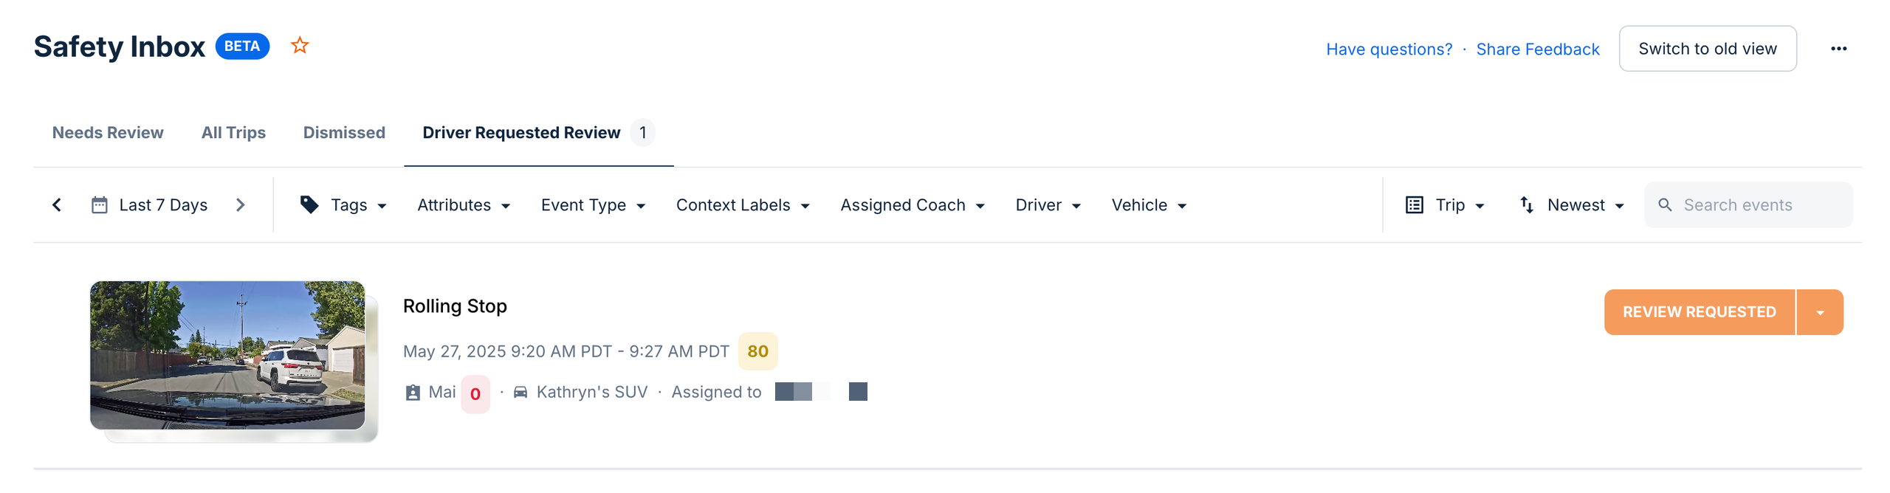
Task: Click the calendar icon for Last 7 Days
Action: [100, 205]
